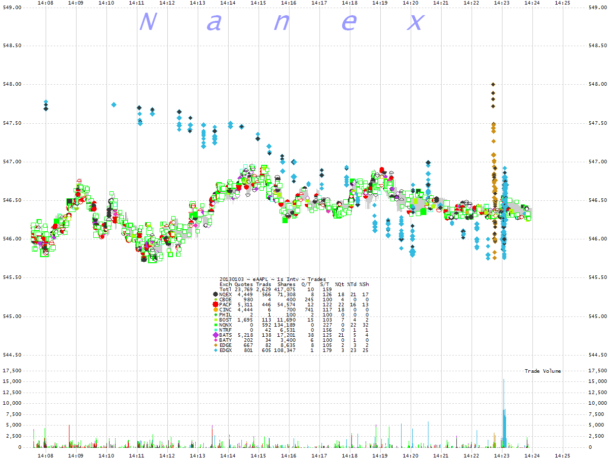The height and width of the screenshot is (459, 610).
Task: Click the "CINC" exchange label in the legend
Action: [226, 309]
